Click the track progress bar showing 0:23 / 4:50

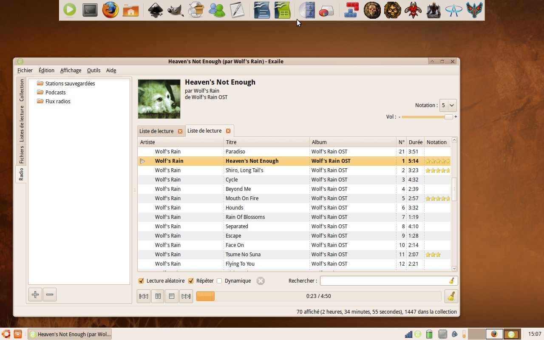(x=319, y=296)
